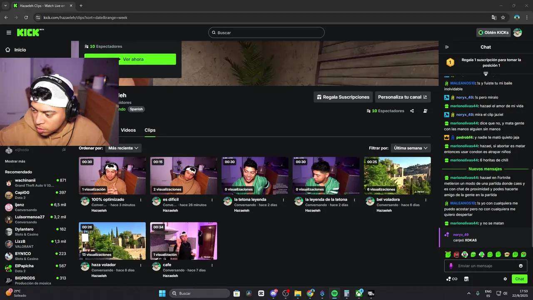Click Regala Suscripciones button
This screenshot has height=300, width=533.
pyautogui.click(x=343, y=97)
